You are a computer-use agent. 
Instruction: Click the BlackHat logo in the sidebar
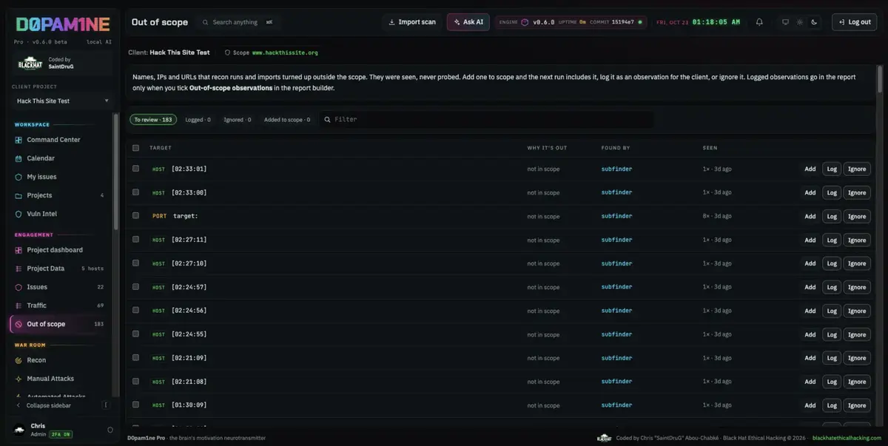30,64
